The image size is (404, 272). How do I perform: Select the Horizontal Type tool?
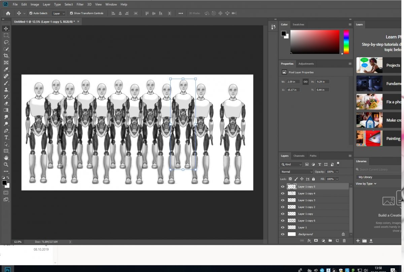(x=6, y=137)
